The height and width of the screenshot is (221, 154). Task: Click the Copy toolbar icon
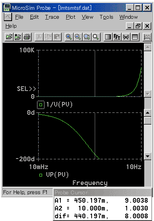(x=48, y=37)
